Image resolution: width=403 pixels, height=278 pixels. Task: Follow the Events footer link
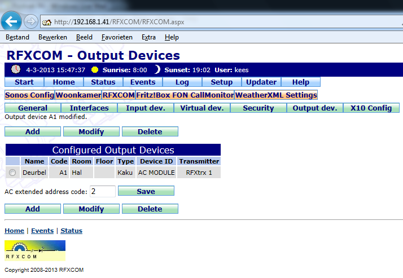pyautogui.click(x=42, y=231)
